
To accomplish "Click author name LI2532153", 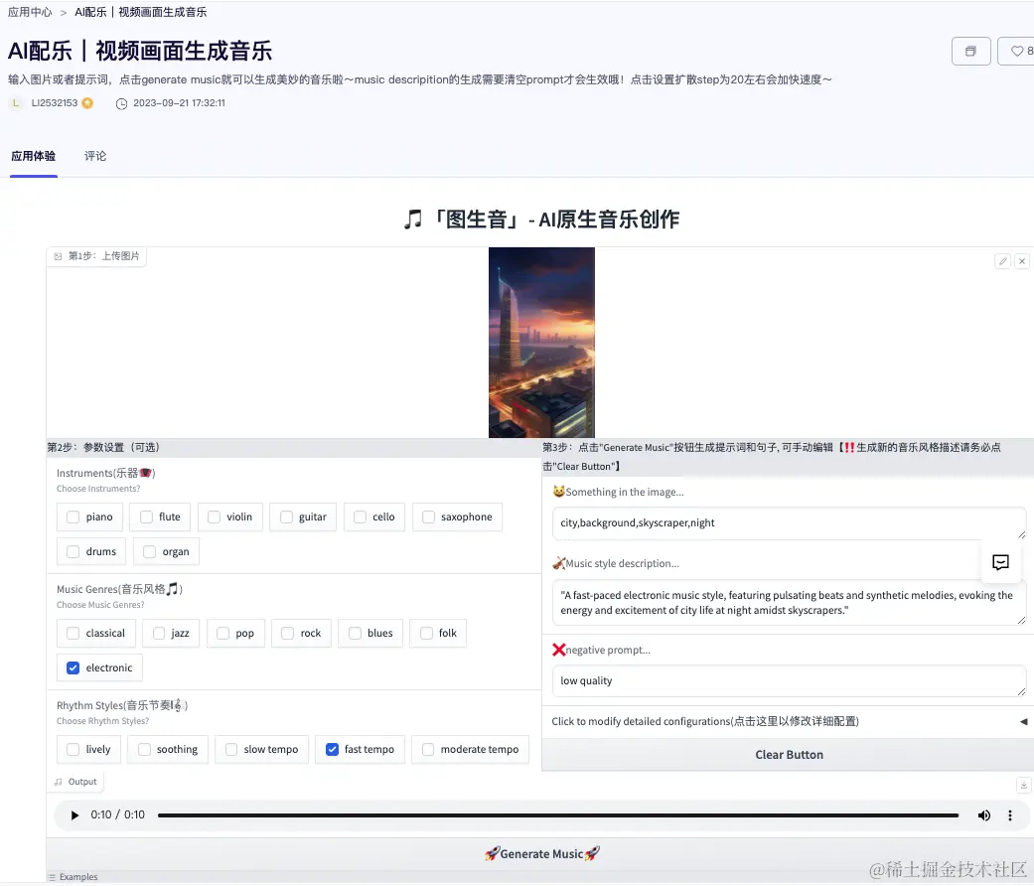I will coord(55,103).
